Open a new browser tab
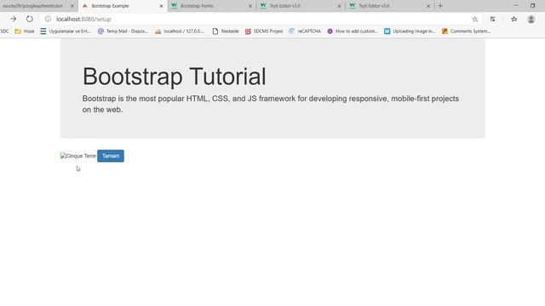This screenshot has height=306, width=545. [x=440, y=6]
